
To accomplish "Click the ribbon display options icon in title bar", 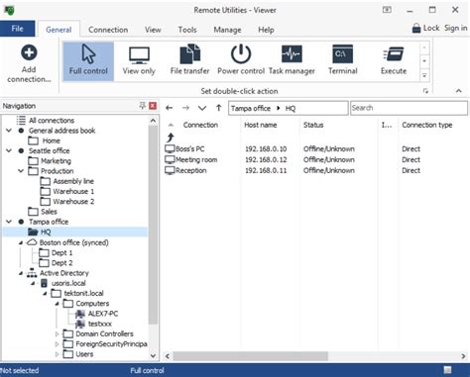I will (x=387, y=10).
